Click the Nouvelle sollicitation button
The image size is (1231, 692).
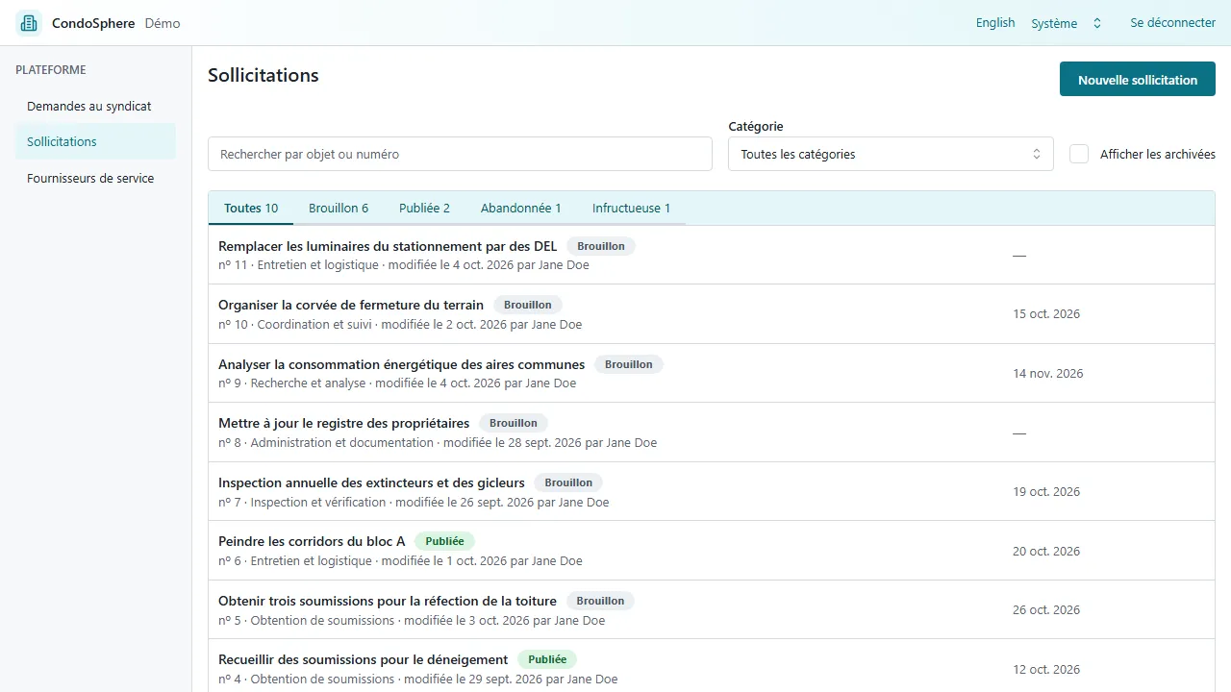coord(1138,80)
